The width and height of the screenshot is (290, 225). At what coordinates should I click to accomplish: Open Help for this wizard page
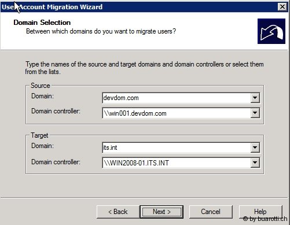pos(260,212)
